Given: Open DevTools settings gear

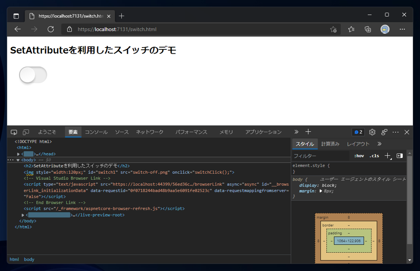Looking at the screenshot, I should coord(372,132).
